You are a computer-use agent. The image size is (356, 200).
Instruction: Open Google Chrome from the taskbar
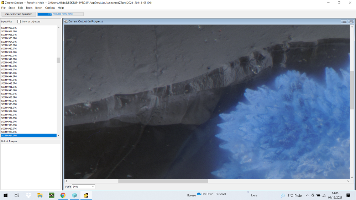[x=63, y=195]
